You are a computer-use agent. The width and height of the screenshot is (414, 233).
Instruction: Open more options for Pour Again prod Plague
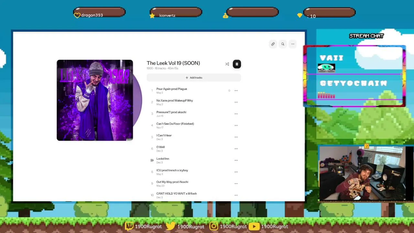236,91
